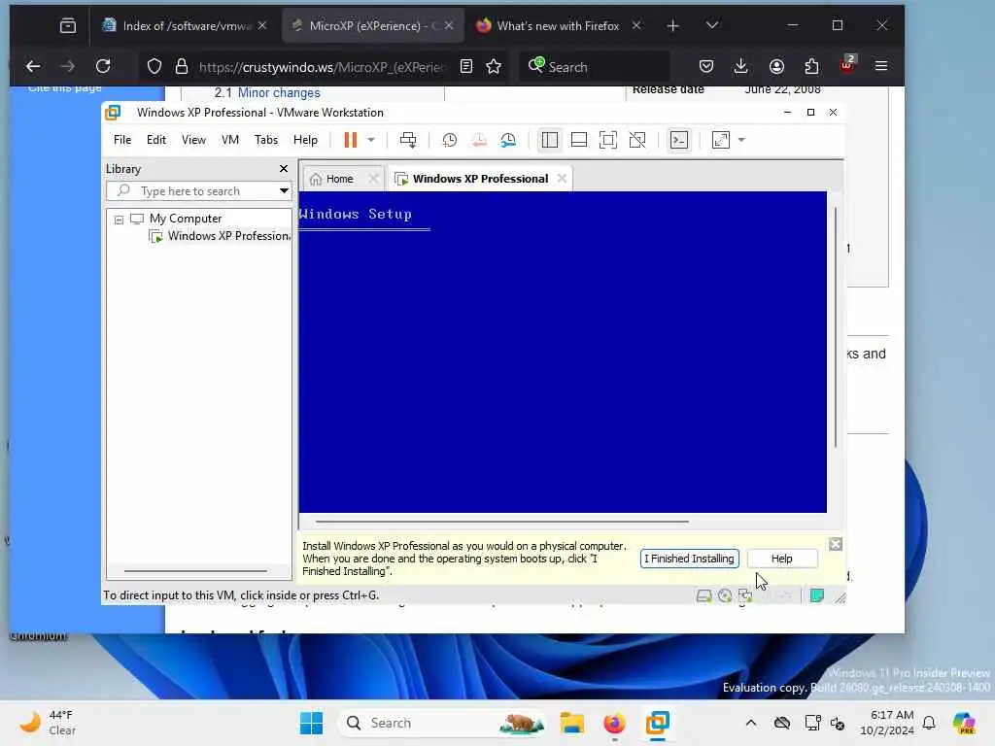Open the Windows Start menu
Image resolution: width=995 pixels, height=746 pixels.
[x=311, y=723]
